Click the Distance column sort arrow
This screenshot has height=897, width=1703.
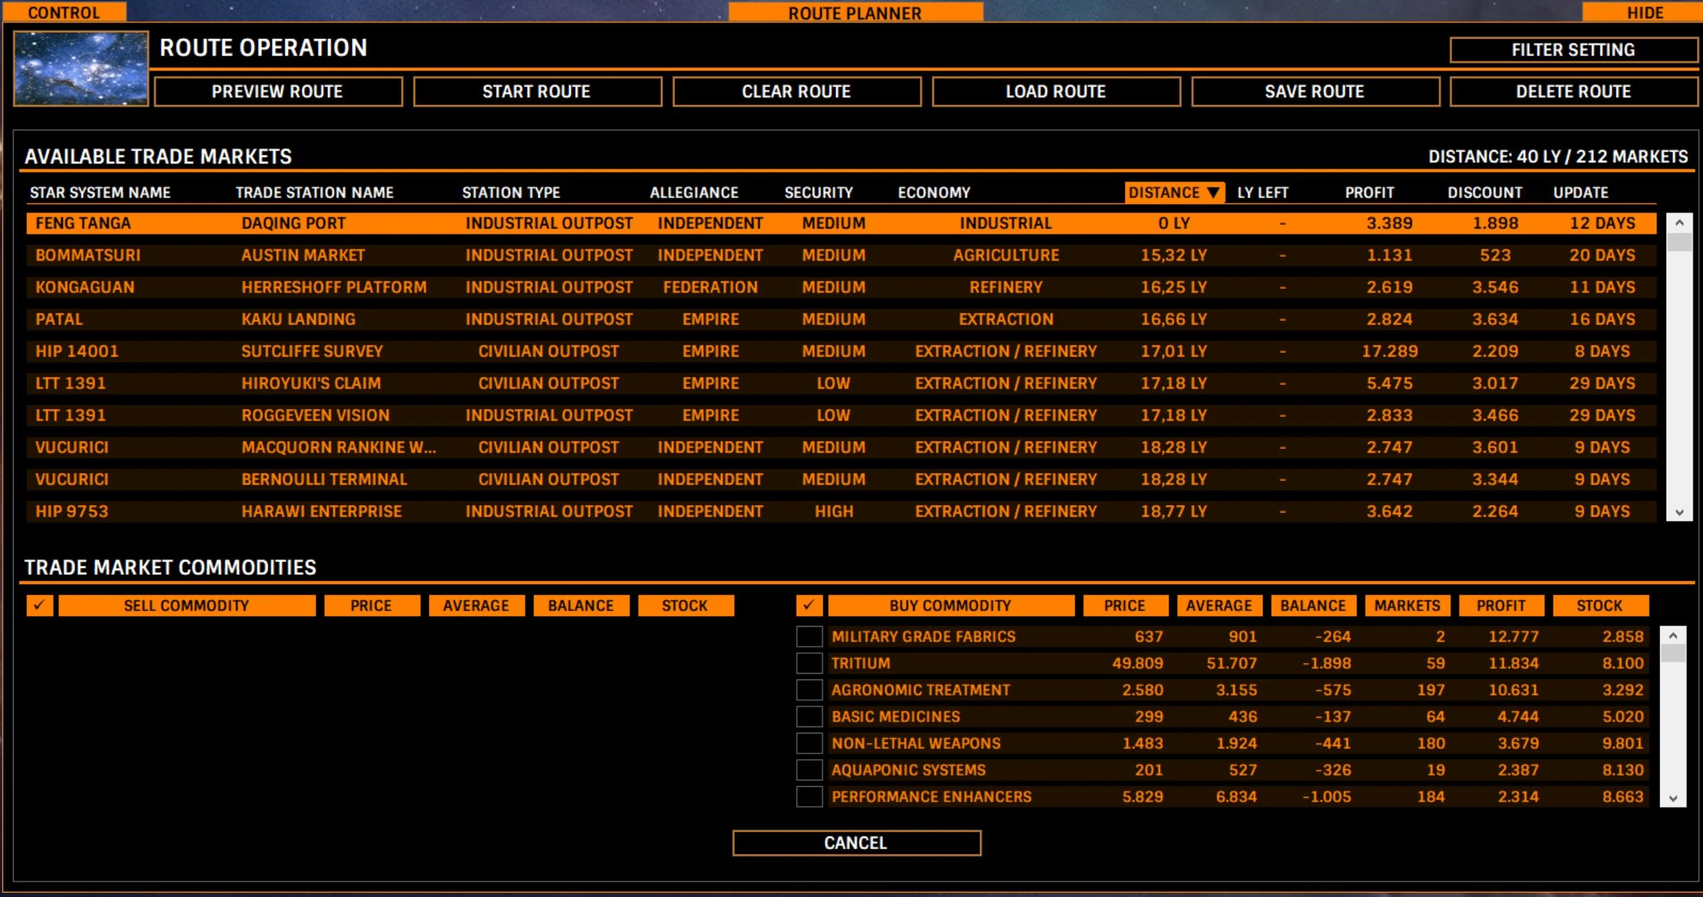click(x=1213, y=193)
